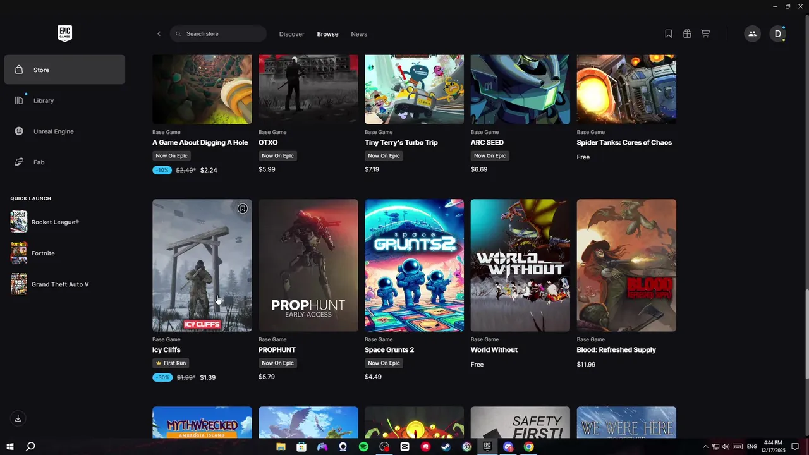Image resolution: width=809 pixels, height=455 pixels.
Task: Click the volume icon in system tray
Action: point(726,447)
